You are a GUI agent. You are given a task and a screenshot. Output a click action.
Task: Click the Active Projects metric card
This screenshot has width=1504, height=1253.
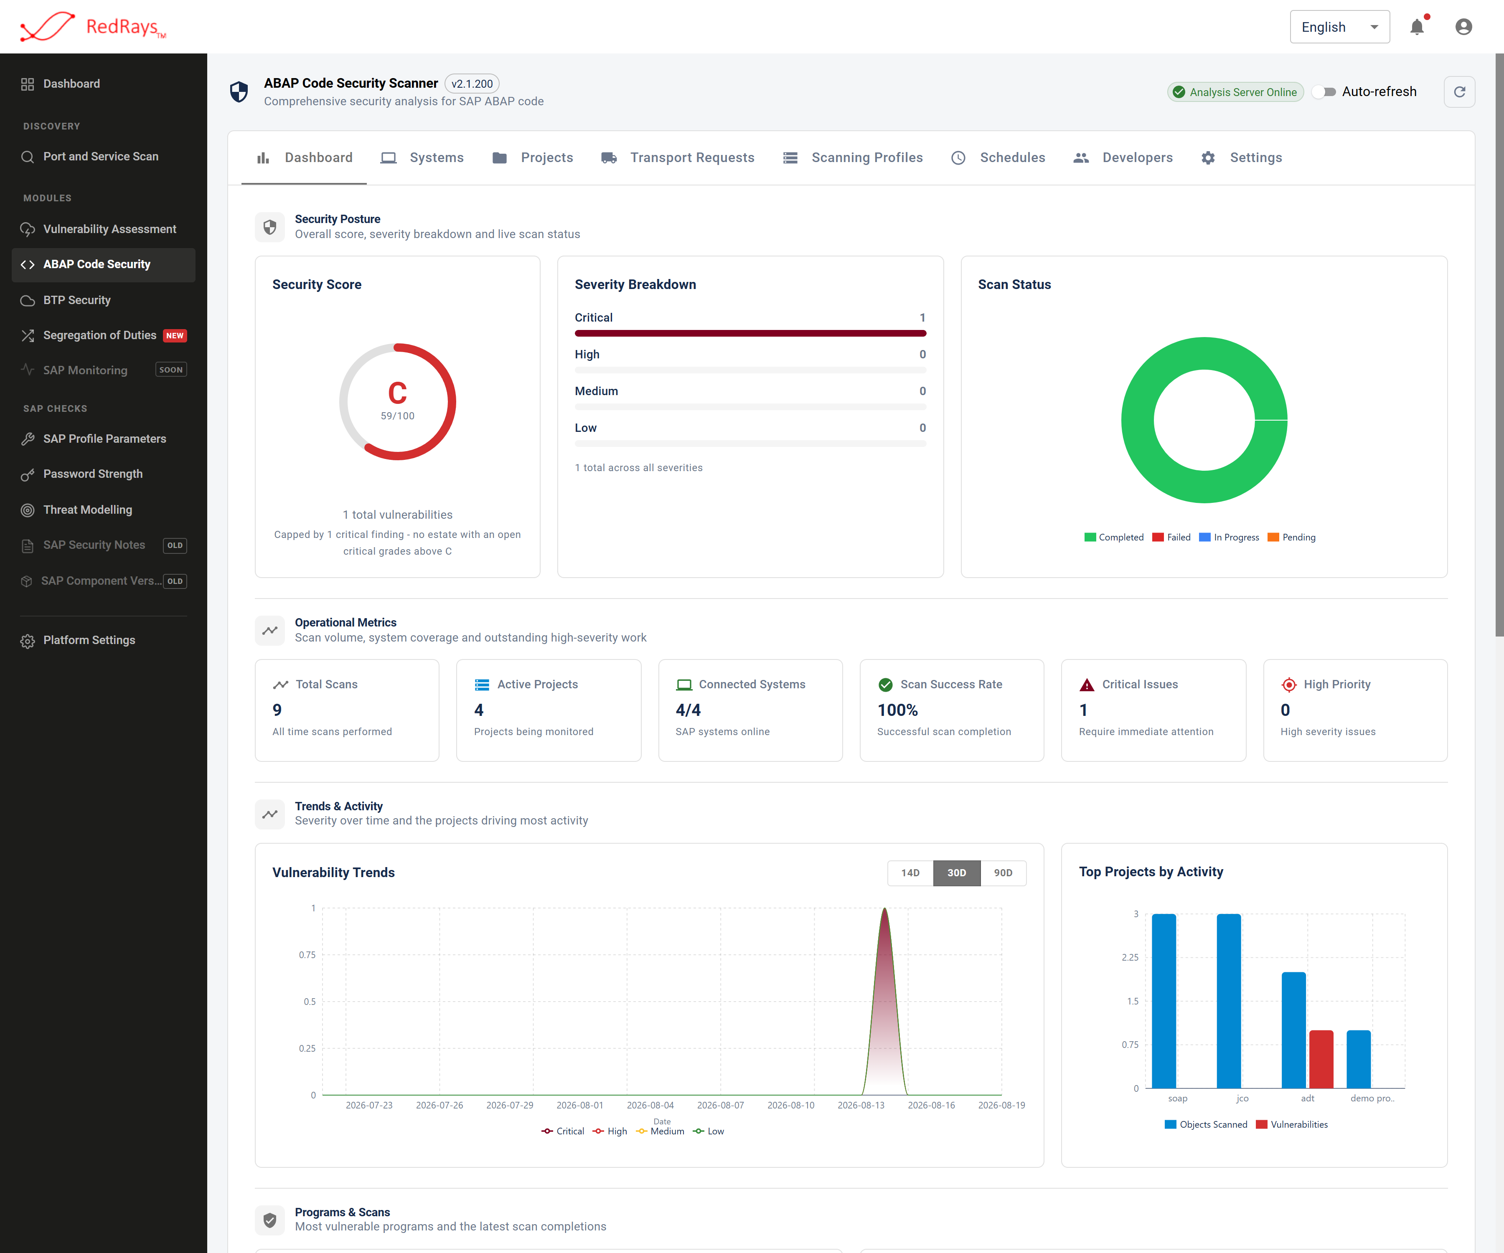tap(549, 710)
